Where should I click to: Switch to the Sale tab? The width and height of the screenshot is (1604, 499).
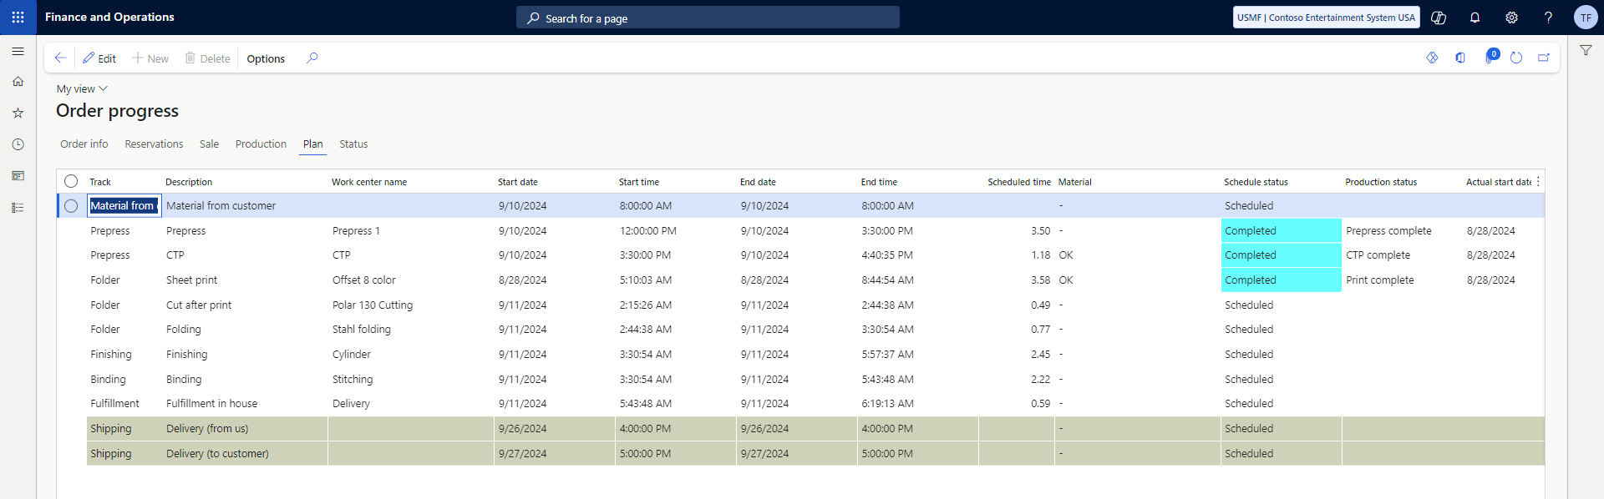(x=209, y=144)
